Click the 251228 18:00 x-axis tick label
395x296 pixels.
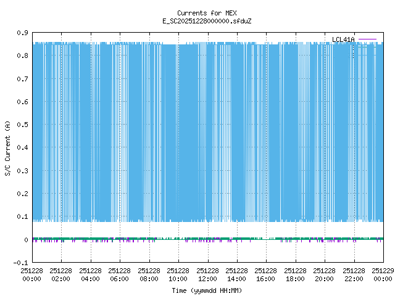295,274
